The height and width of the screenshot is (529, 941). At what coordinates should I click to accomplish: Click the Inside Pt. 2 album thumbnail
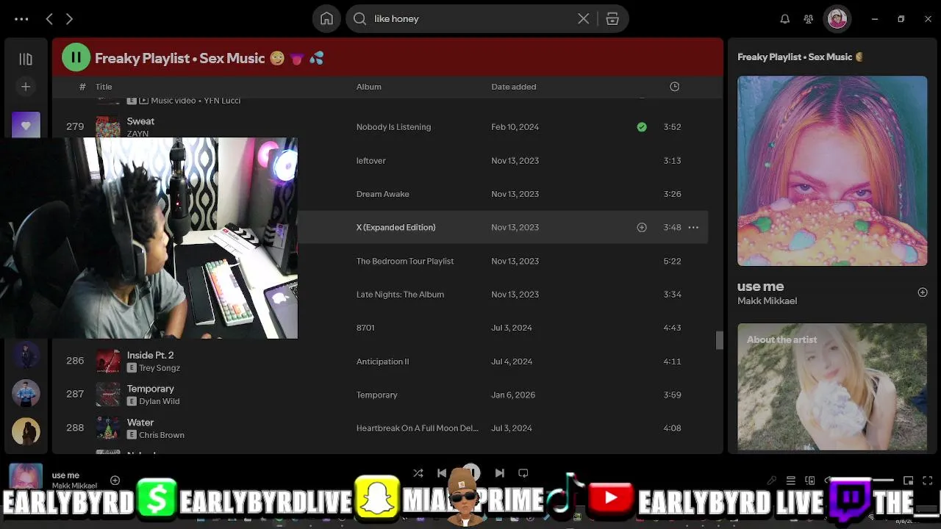pos(108,361)
